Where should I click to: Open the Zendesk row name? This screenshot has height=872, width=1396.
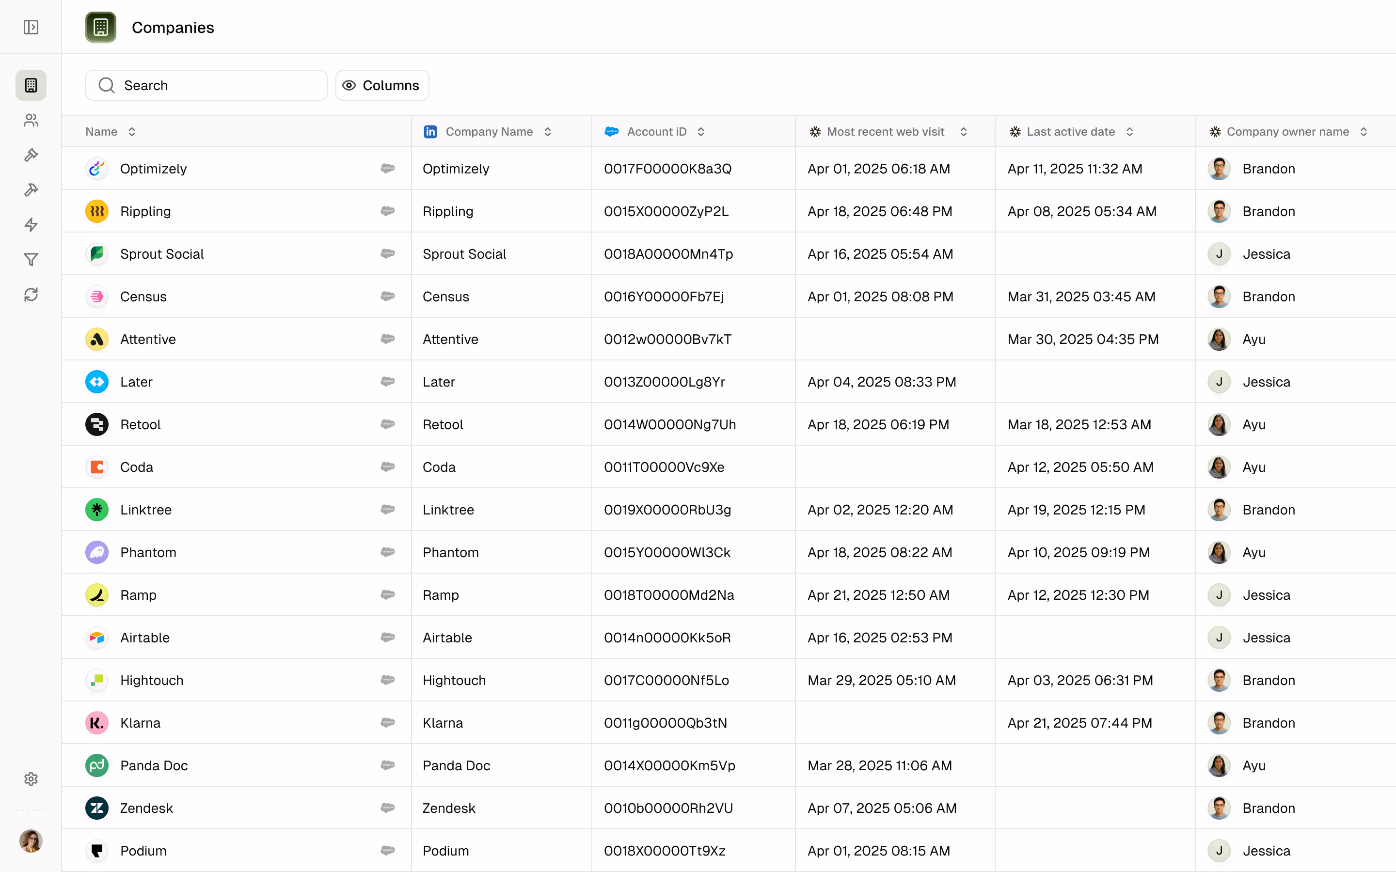[x=146, y=809]
